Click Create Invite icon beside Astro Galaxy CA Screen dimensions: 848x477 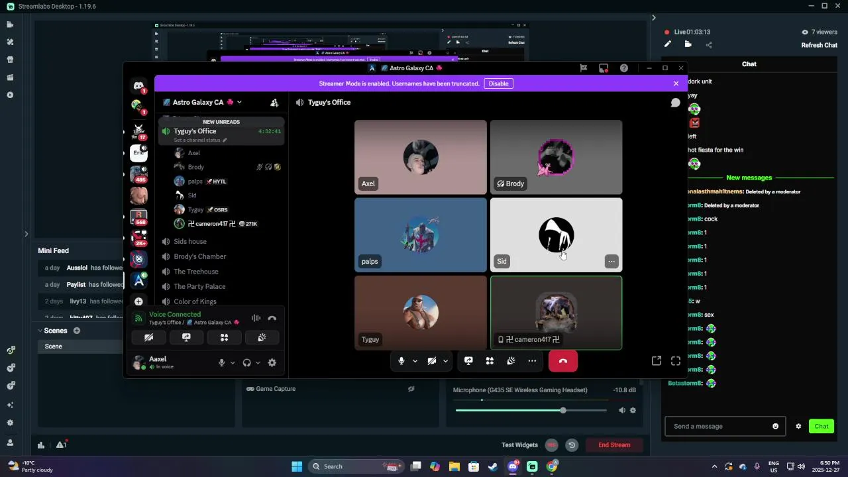pos(274,103)
